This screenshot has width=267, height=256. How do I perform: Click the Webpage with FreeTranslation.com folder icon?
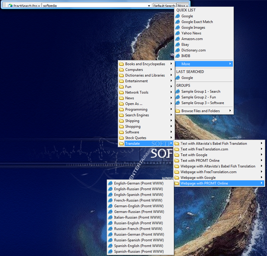pos(177,172)
